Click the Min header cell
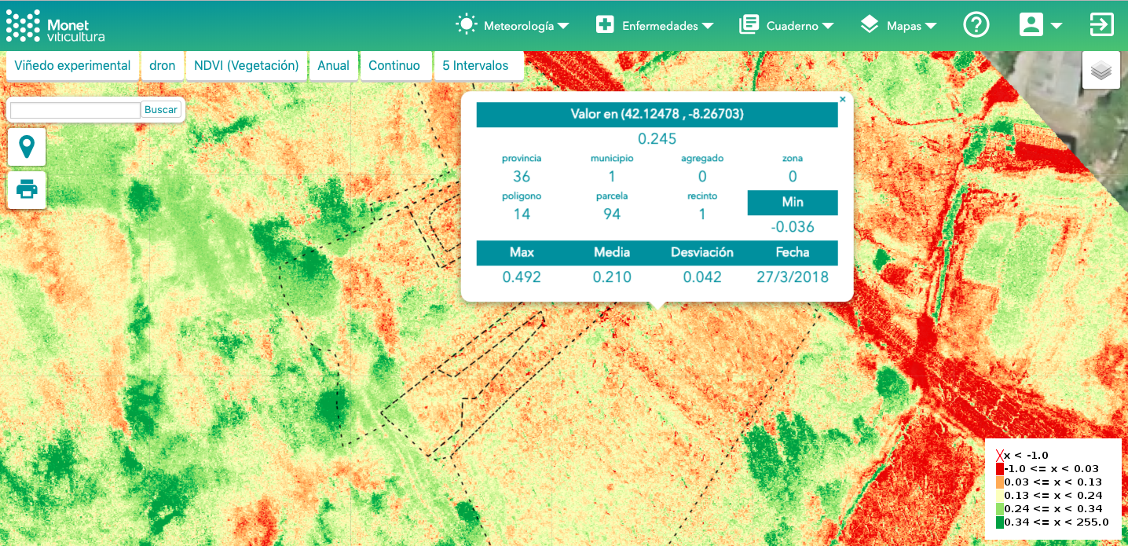Screen dimensions: 1128x546 pyautogui.click(x=793, y=203)
